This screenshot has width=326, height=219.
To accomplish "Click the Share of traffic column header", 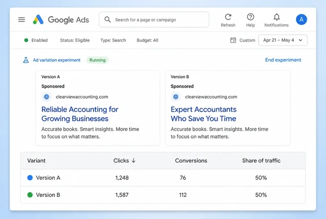I will [x=261, y=160].
